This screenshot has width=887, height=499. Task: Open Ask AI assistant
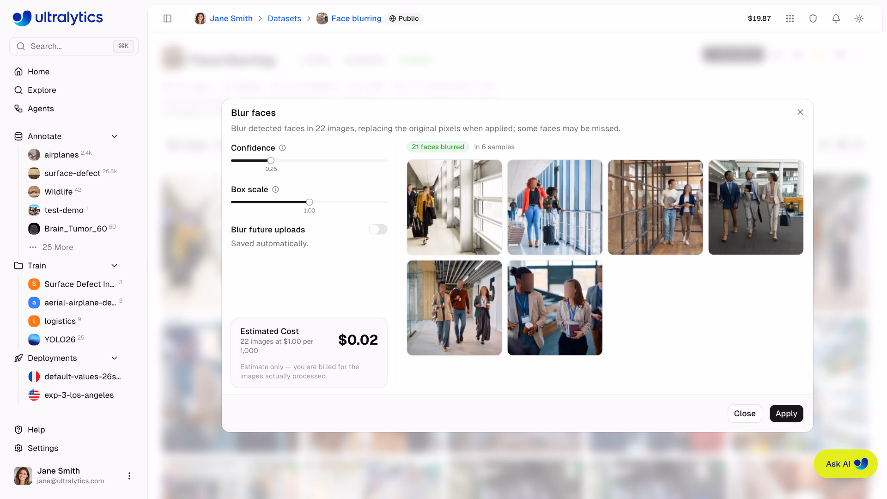tap(845, 464)
